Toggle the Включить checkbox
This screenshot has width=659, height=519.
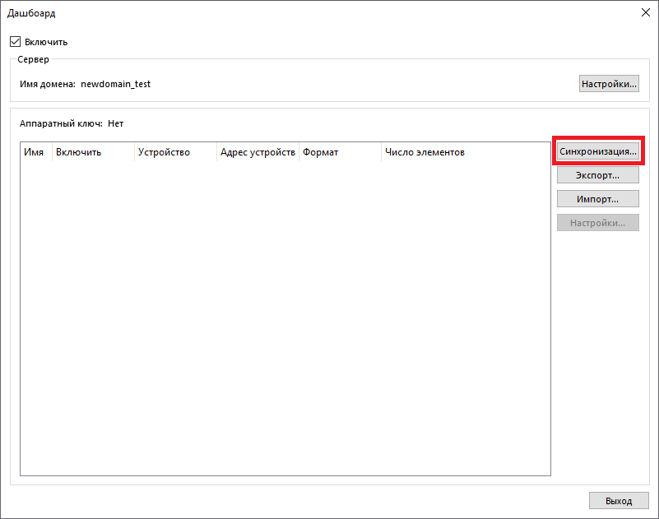(x=16, y=42)
